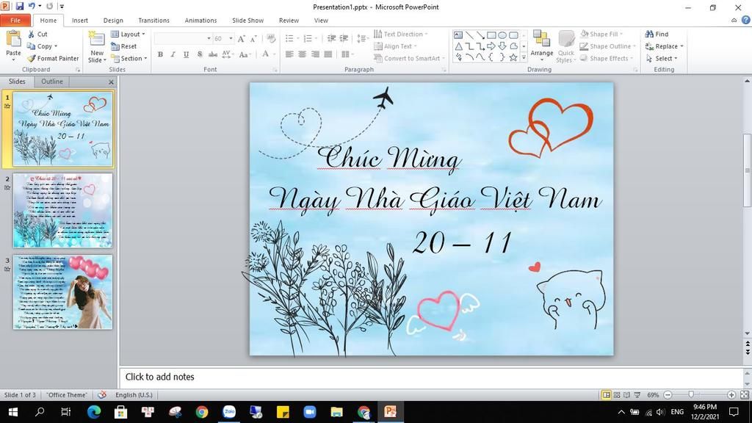Toggle italic formatting
The image size is (752, 423).
coord(173,54)
